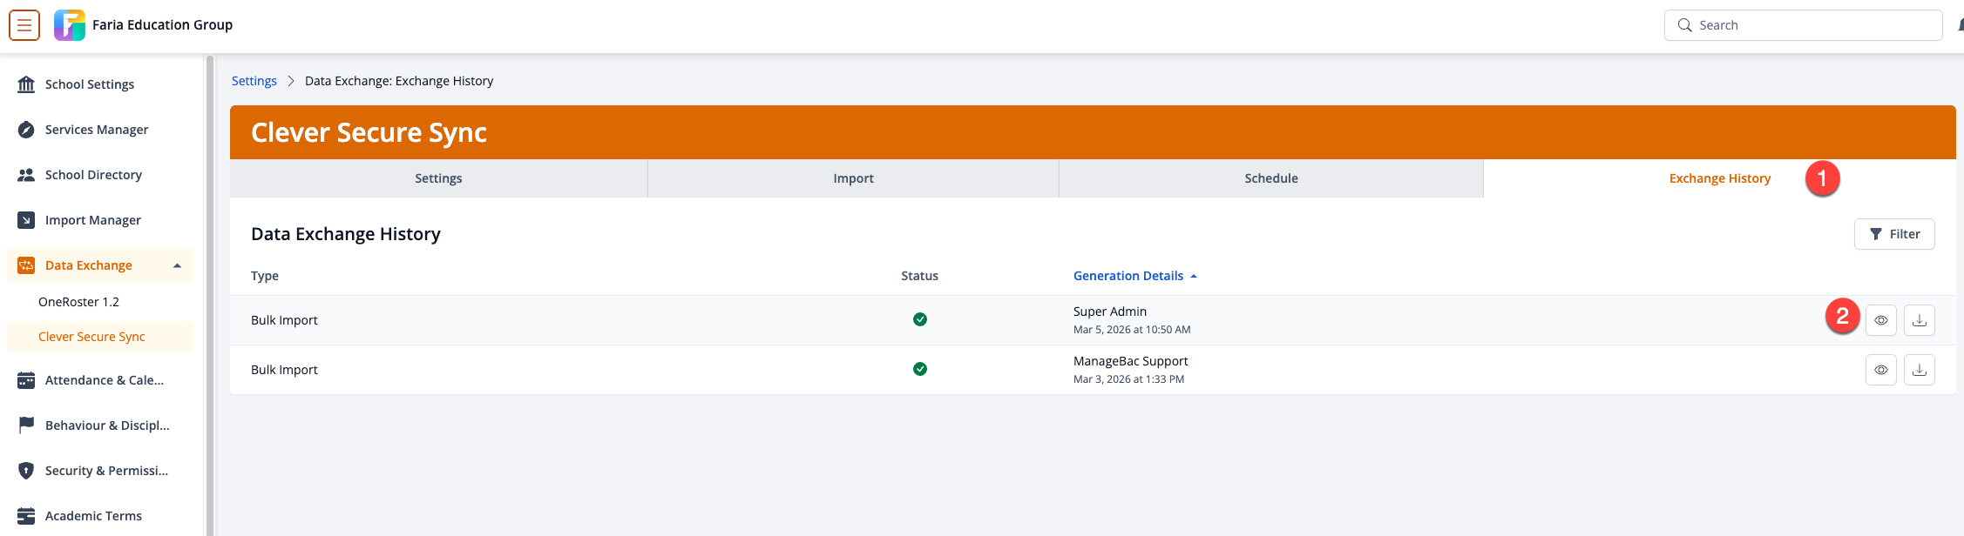Screen dimensions: 1964x536
Task: Open School Directory in sidebar
Action: (x=93, y=175)
